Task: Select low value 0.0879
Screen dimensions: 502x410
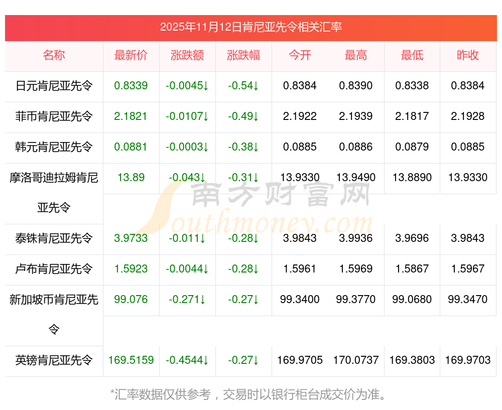Action: 412,147
